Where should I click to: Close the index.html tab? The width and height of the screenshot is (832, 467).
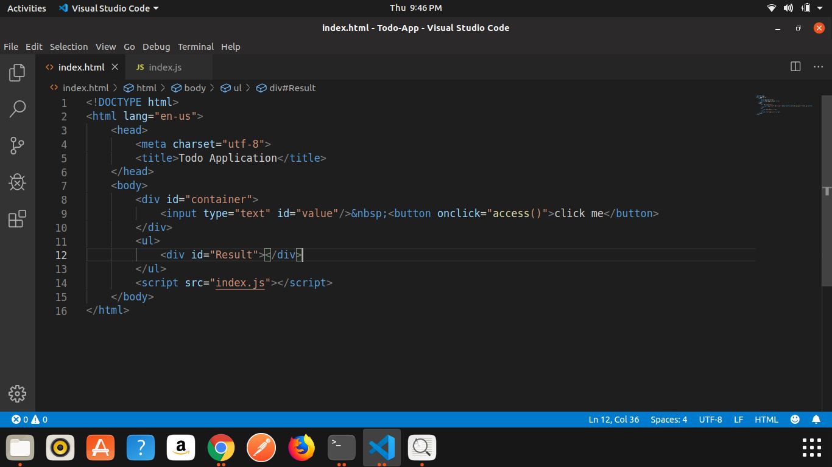point(115,67)
